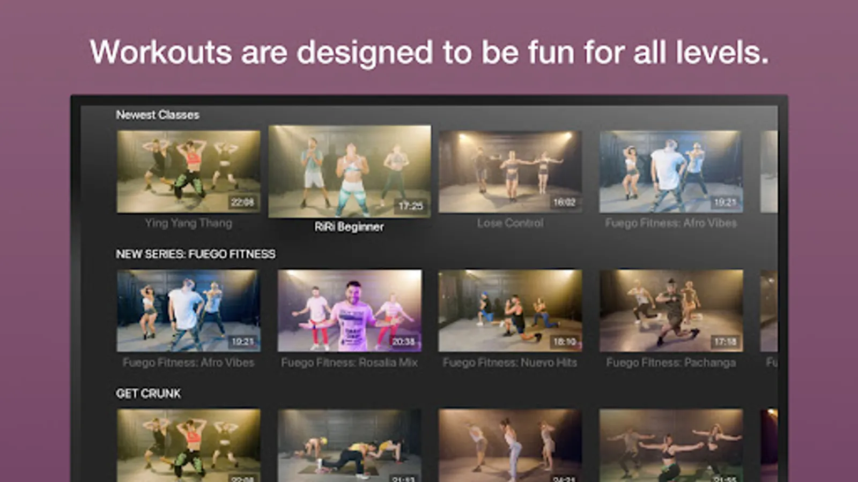The height and width of the screenshot is (482, 858).
Task: Open the third thumbnail in the GET CRUNK row
Action: click(x=510, y=446)
